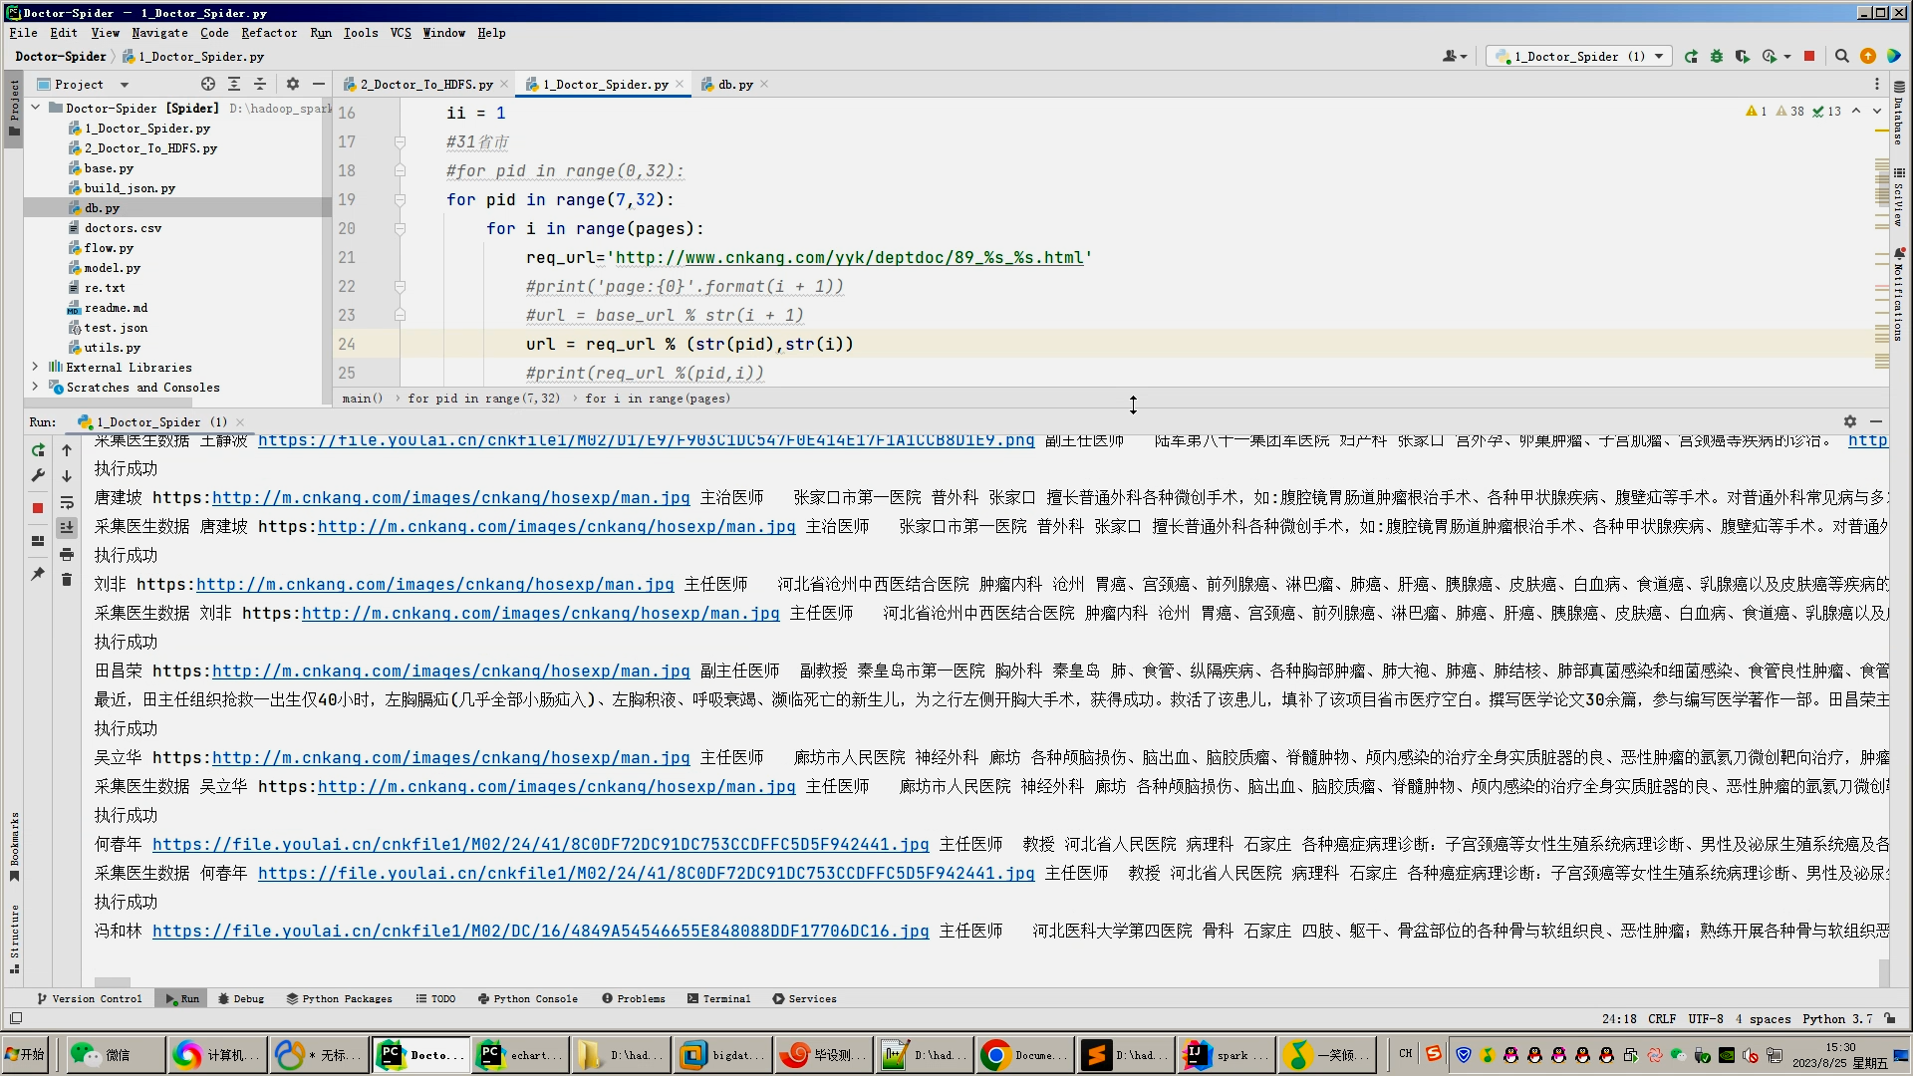Expand Scratches and Consoles node
This screenshot has width=1913, height=1076.
click(36, 388)
